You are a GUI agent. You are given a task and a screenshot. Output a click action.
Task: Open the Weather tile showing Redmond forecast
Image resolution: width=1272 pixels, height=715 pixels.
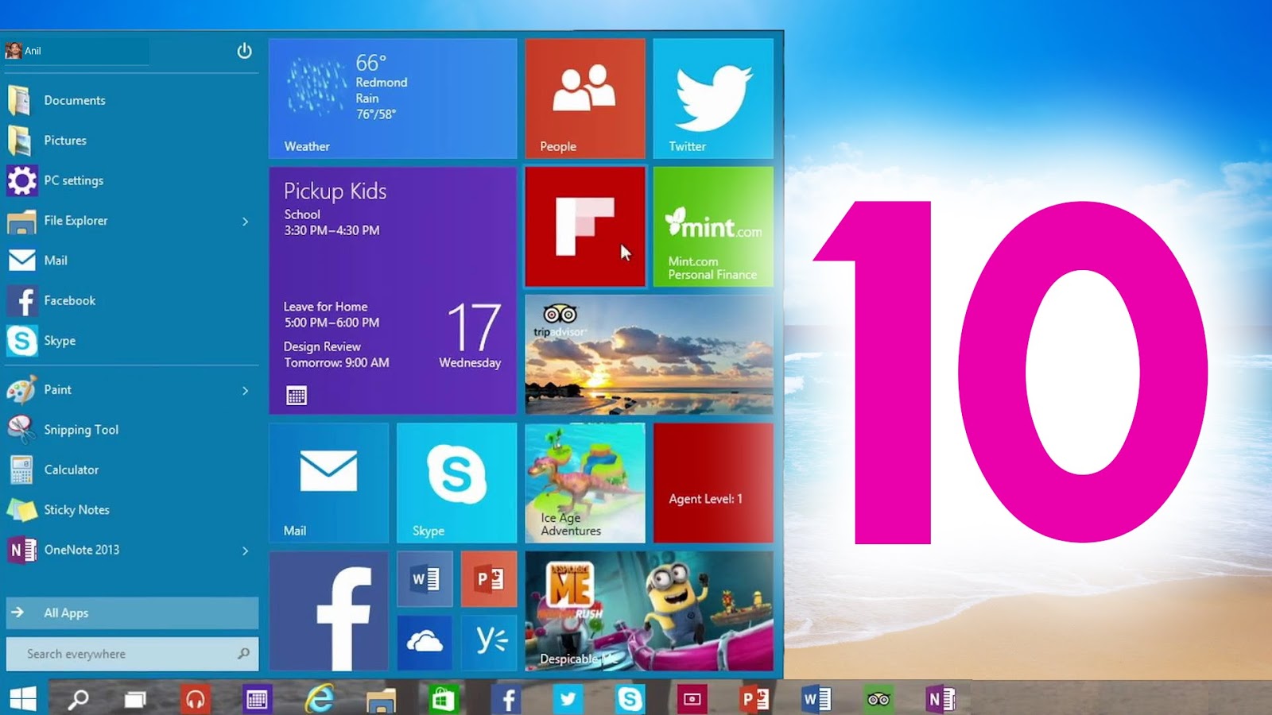(x=393, y=95)
